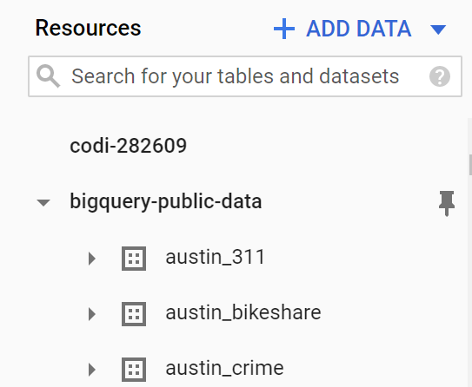Open the austin_crime dataset
The image size is (472, 387).
pyautogui.click(x=224, y=369)
